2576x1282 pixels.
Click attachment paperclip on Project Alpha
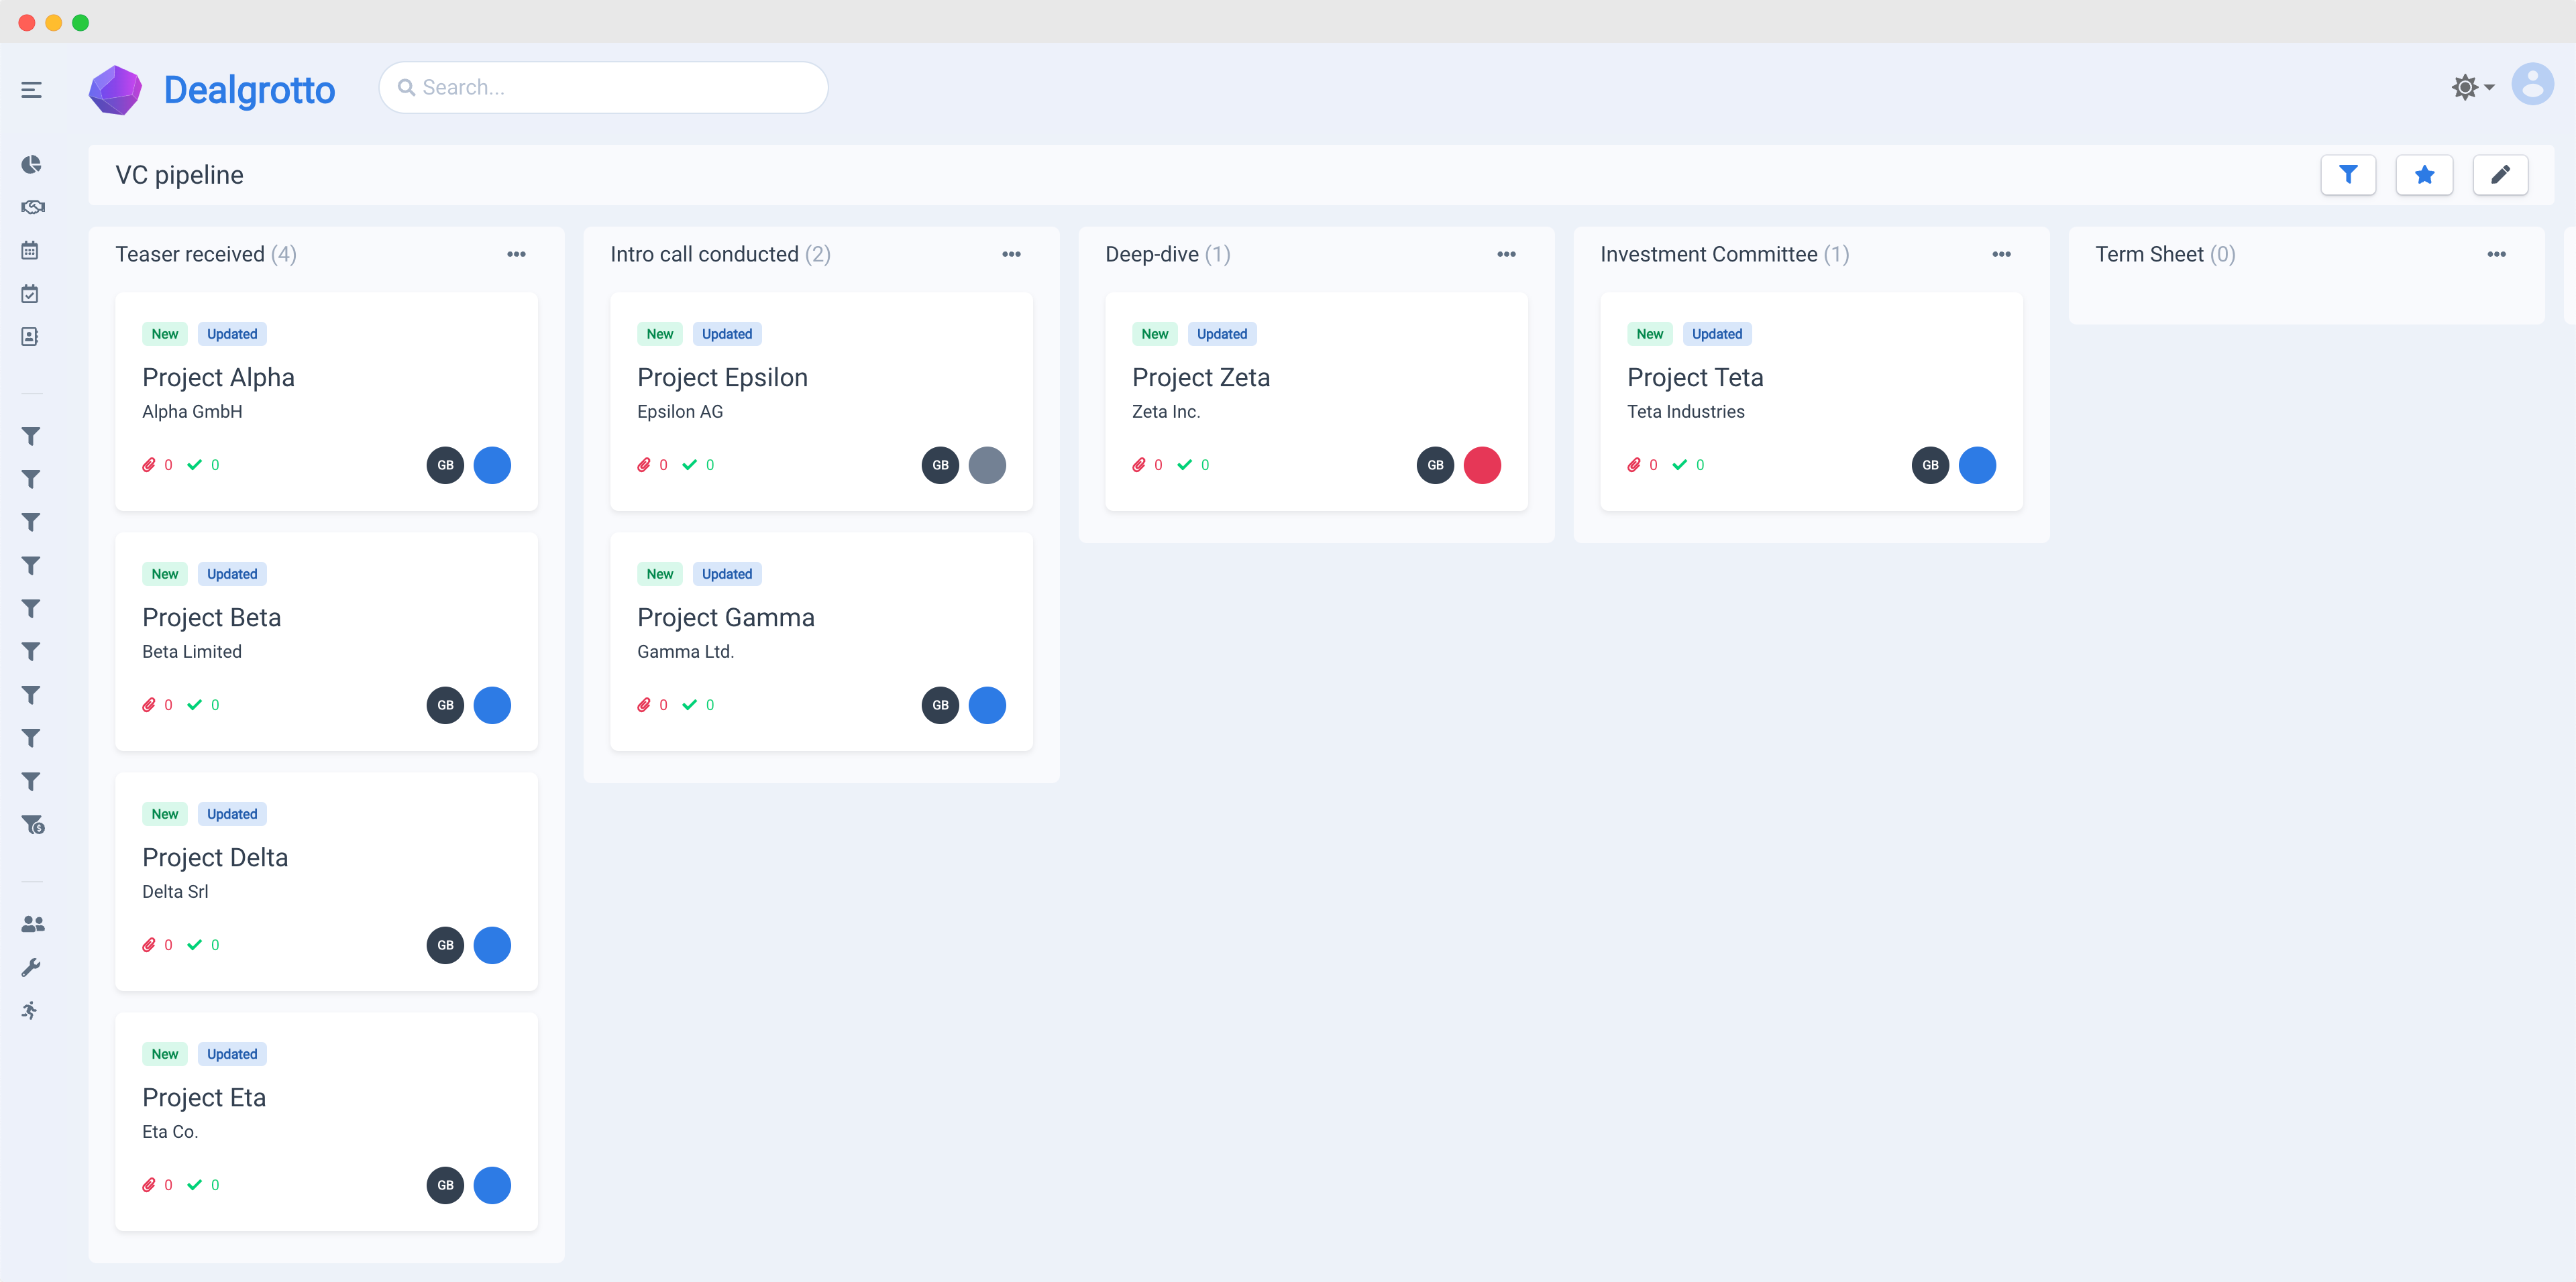[x=149, y=465]
